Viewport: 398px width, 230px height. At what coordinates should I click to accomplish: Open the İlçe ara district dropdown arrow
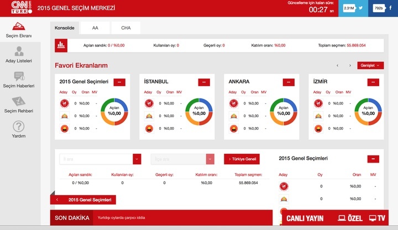tap(210, 159)
